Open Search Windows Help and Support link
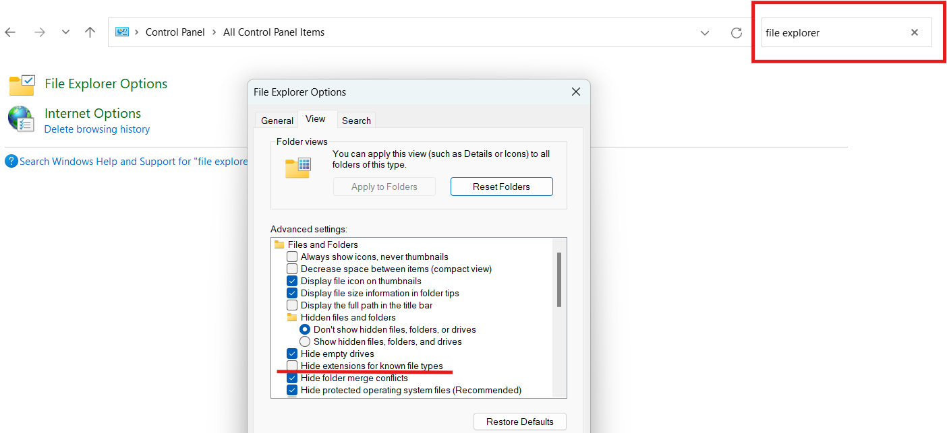Screen dimensions: 947x433 coord(134,162)
